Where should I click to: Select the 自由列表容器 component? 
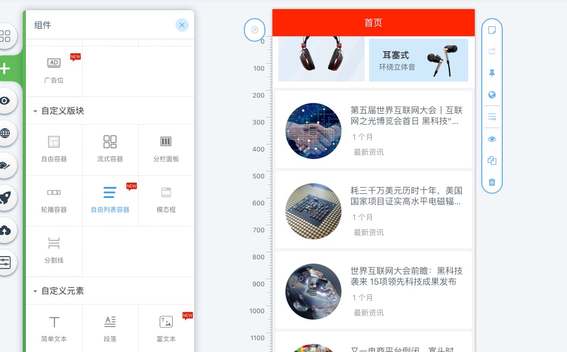(x=110, y=200)
